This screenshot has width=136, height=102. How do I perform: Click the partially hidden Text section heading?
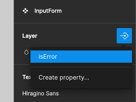coord(26,77)
